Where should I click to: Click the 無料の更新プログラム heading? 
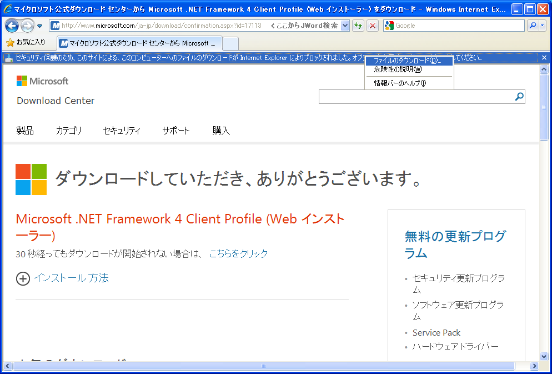(455, 245)
